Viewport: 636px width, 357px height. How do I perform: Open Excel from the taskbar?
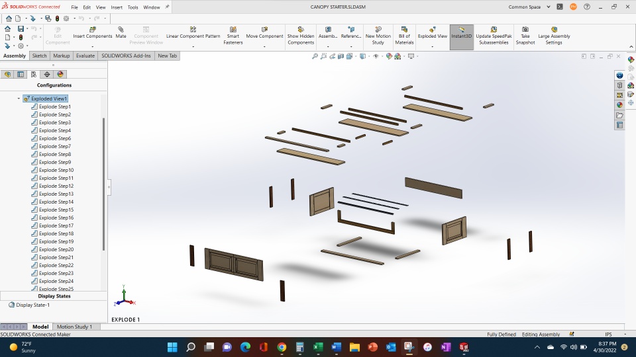(x=318, y=347)
